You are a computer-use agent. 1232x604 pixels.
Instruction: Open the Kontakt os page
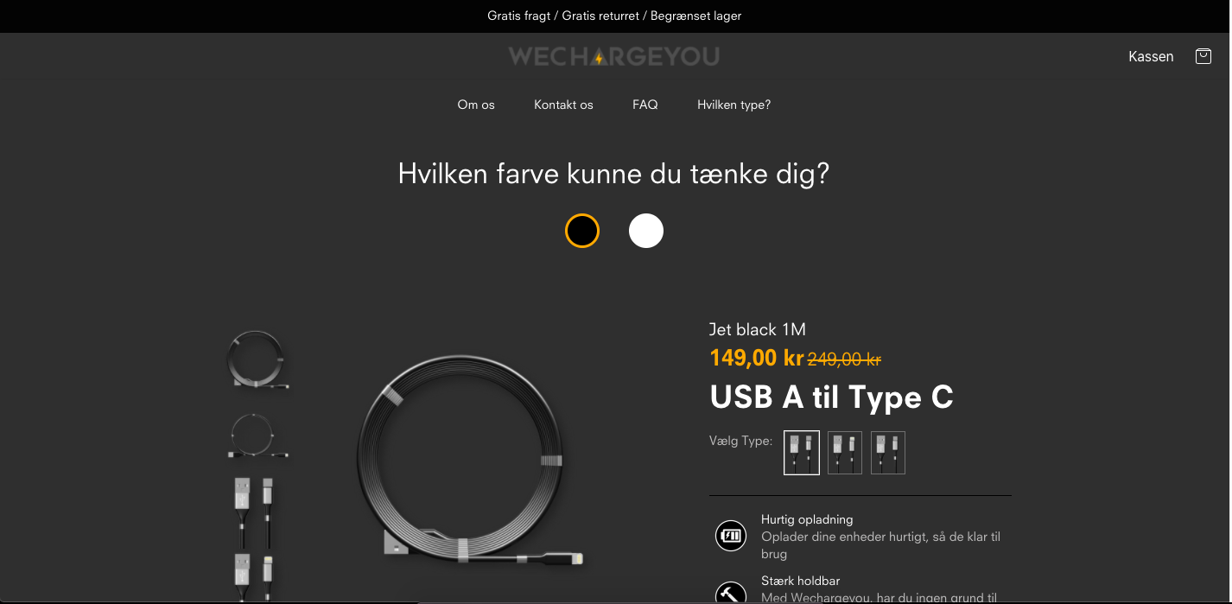[x=563, y=105]
